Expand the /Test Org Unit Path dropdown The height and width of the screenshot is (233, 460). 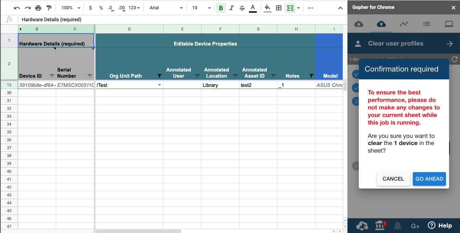tap(159, 85)
